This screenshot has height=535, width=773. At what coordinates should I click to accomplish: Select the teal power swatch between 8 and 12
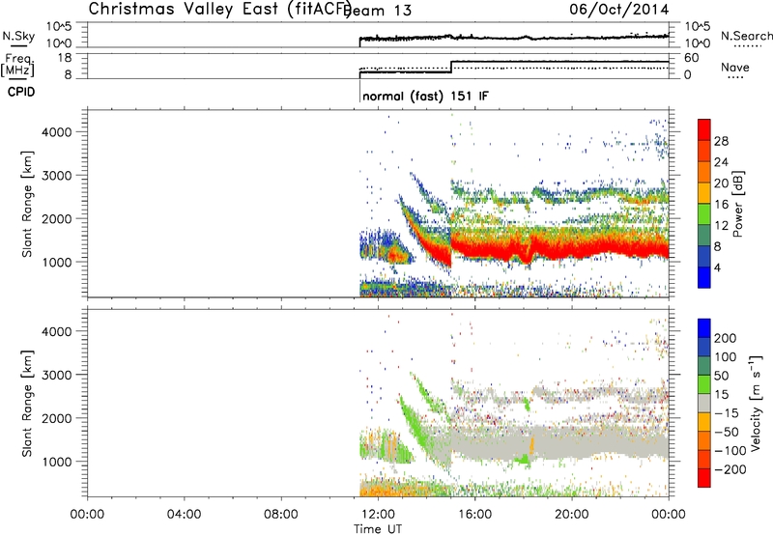704,236
